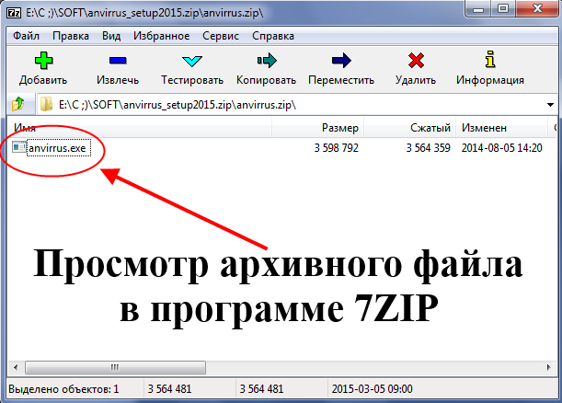Maximize the 7-Zip window
The image size is (562, 403).
pos(503,8)
